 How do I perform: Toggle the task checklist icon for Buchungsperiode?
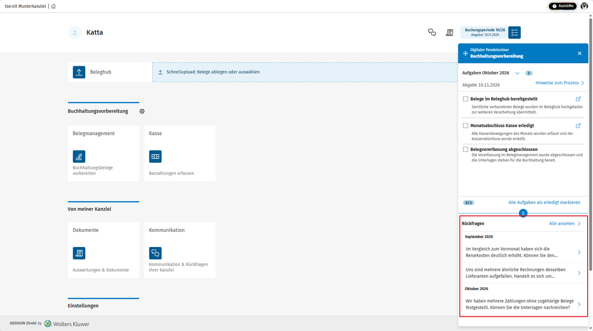(x=514, y=32)
